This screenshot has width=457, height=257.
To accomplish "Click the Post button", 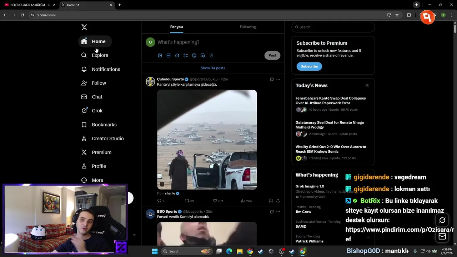I will click(x=272, y=55).
